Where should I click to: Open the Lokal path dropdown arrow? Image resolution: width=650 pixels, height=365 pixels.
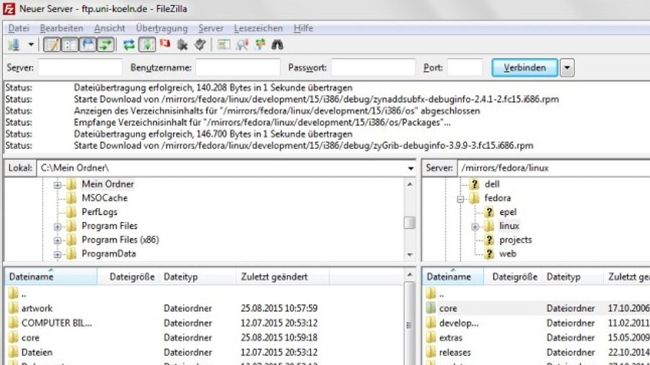point(411,168)
